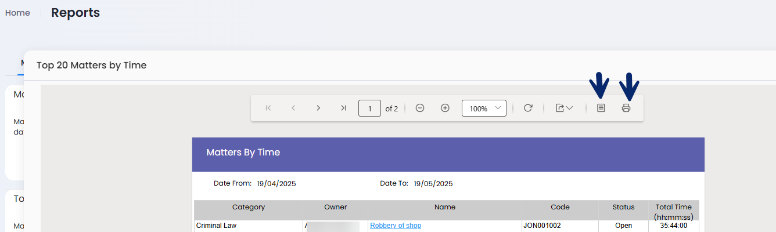Click the Date From value 19/04/2025
This screenshot has height=232, width=776.
click(276, 184)
